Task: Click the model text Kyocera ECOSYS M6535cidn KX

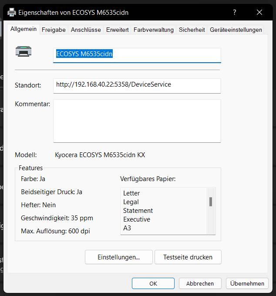Action: [x=100, y=155]
